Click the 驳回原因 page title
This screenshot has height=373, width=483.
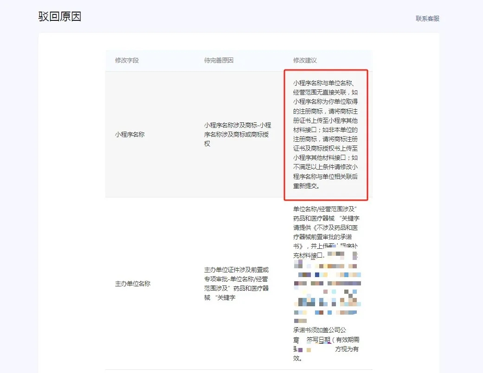(59, 17)
